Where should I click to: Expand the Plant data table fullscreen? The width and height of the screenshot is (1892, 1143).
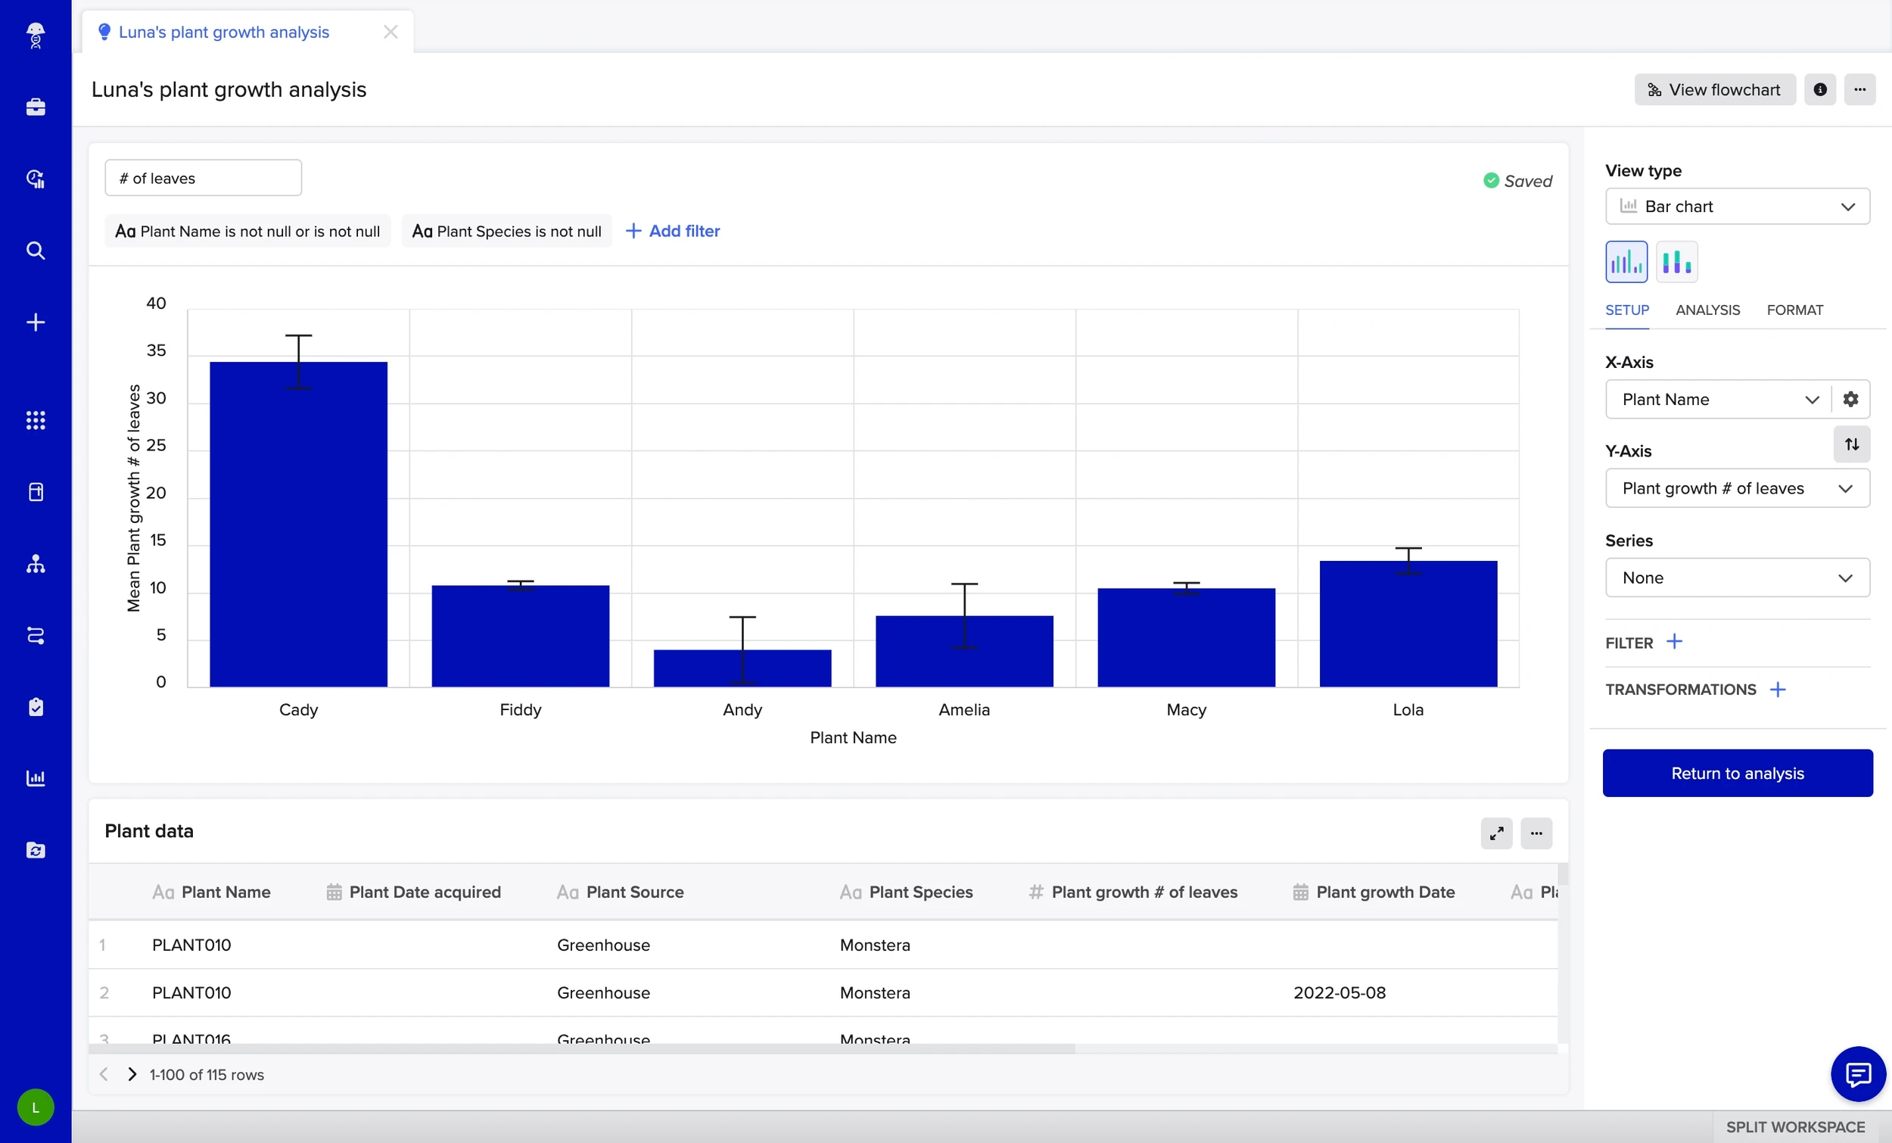pos(1495,833)
